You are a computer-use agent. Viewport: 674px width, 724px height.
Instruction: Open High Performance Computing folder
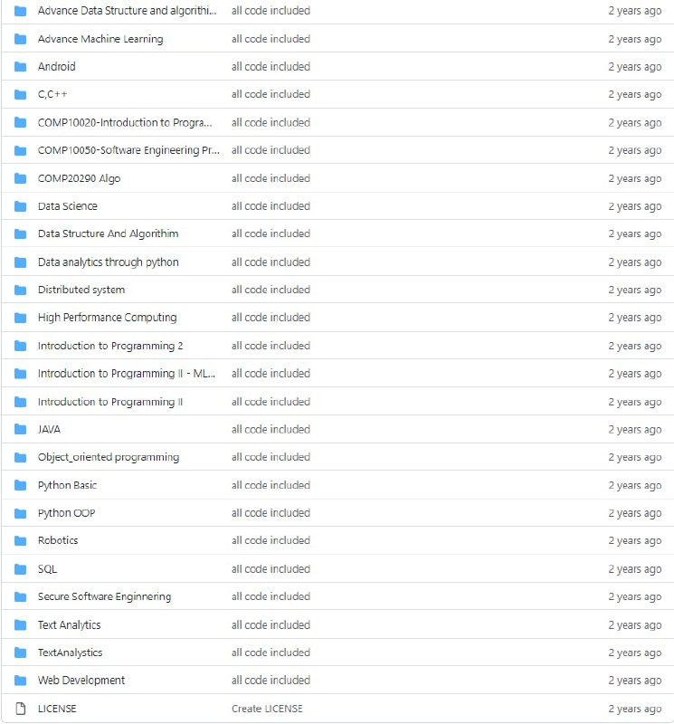(x=107, y=318)
